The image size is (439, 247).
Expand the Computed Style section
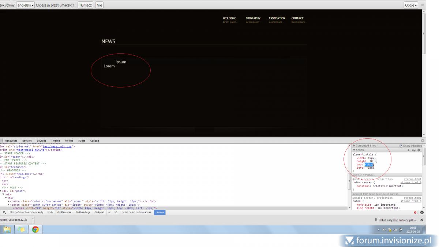click(x=354, y=146)
